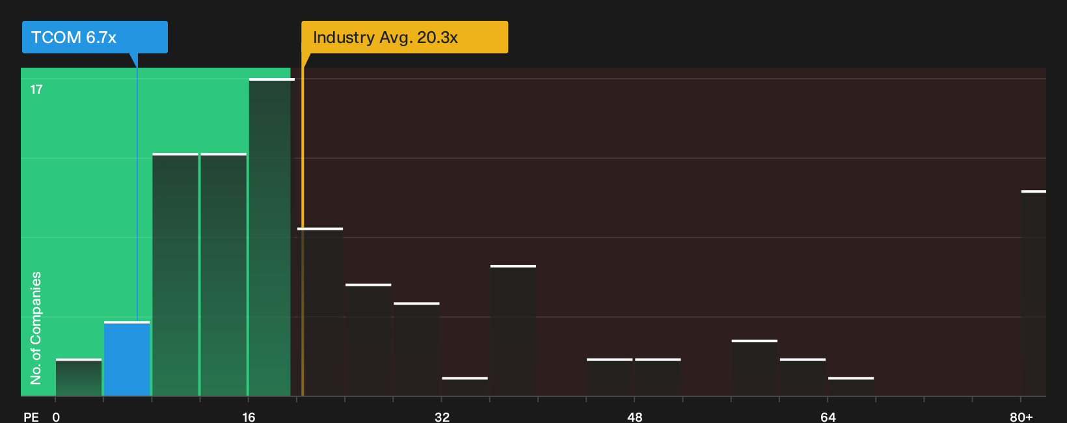Click the y-axis value 17

pyautogui.click(x=36, y=89)
